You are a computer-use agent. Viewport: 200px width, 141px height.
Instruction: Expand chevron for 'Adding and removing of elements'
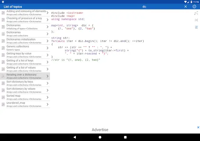pos(48,13)
